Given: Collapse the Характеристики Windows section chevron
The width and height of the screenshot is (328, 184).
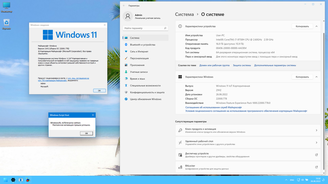Looking at the screenshot, I should coord(316,77).
